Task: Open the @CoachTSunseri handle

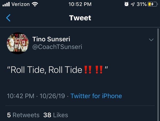Action: coord(57,47)
